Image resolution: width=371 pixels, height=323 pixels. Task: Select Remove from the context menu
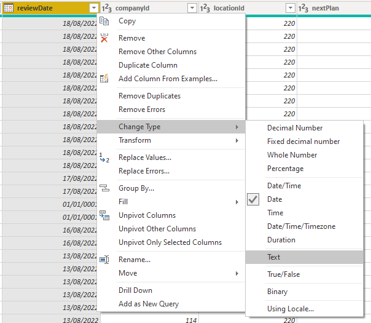point(171,38)
